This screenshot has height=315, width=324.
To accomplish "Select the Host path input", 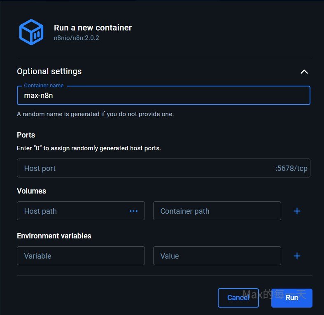I will [74, 211].
